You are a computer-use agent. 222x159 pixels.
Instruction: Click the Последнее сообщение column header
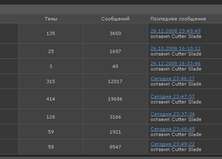(178, 19)
